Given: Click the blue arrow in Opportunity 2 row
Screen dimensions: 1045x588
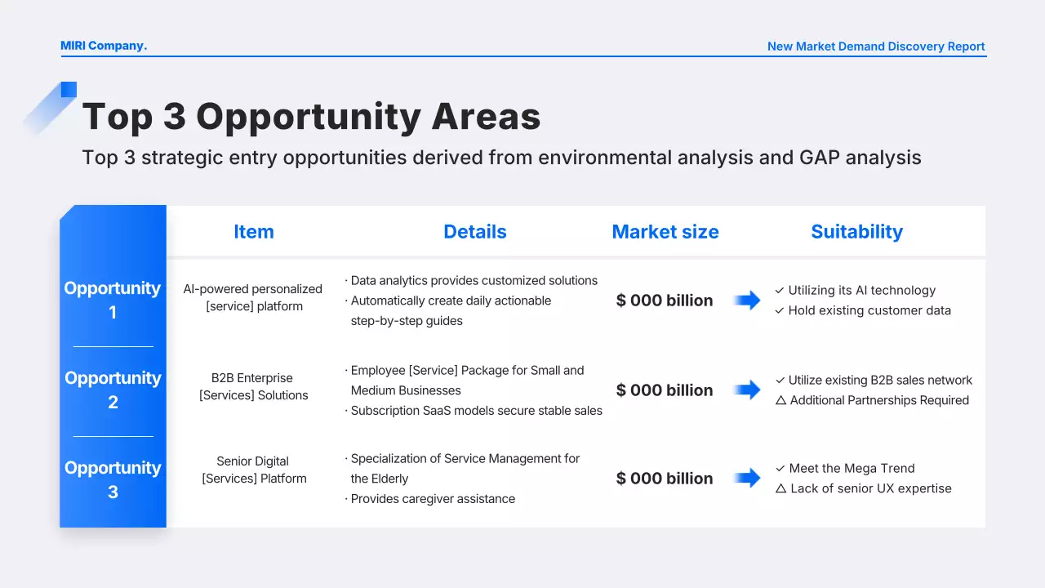Looking at the screenshot, I should (x=747, y=390).
